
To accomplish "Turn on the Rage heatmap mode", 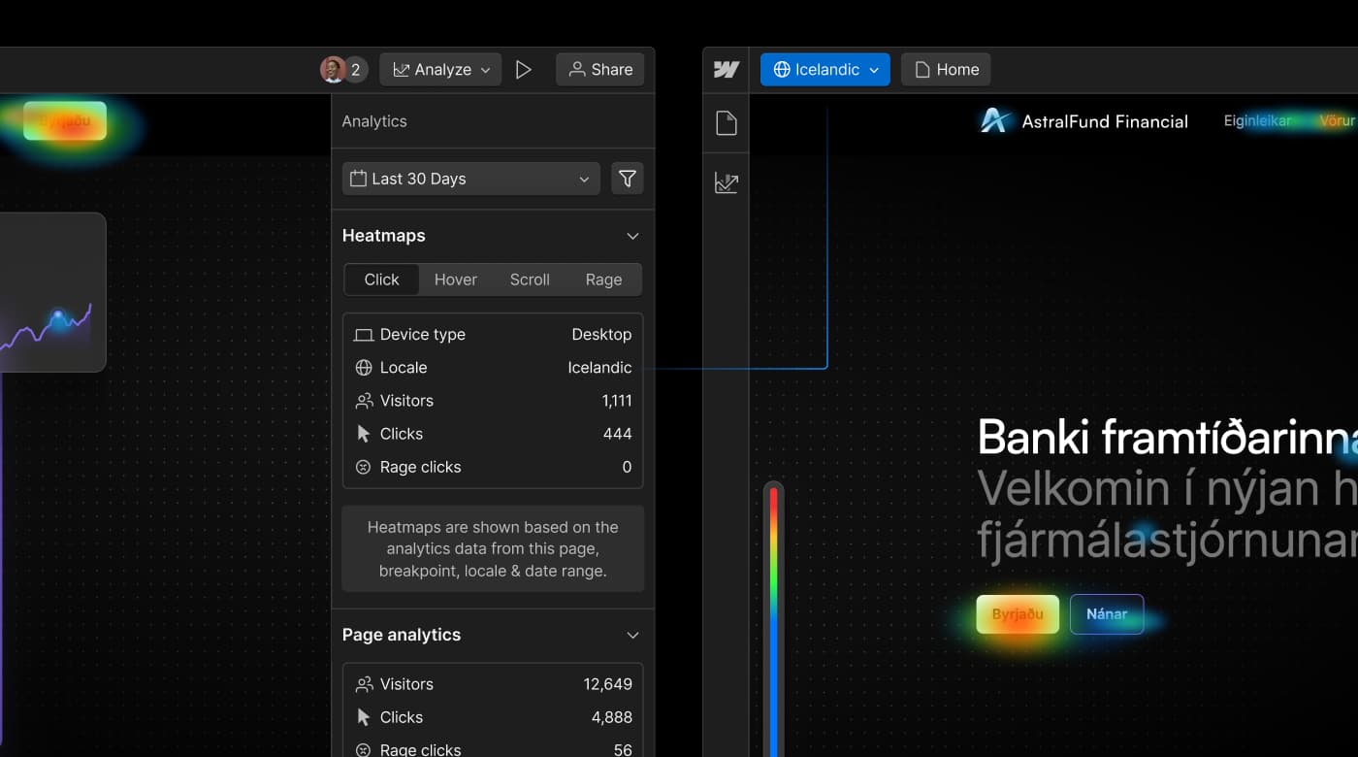I will pyautogui.click(x=603, y=280).
